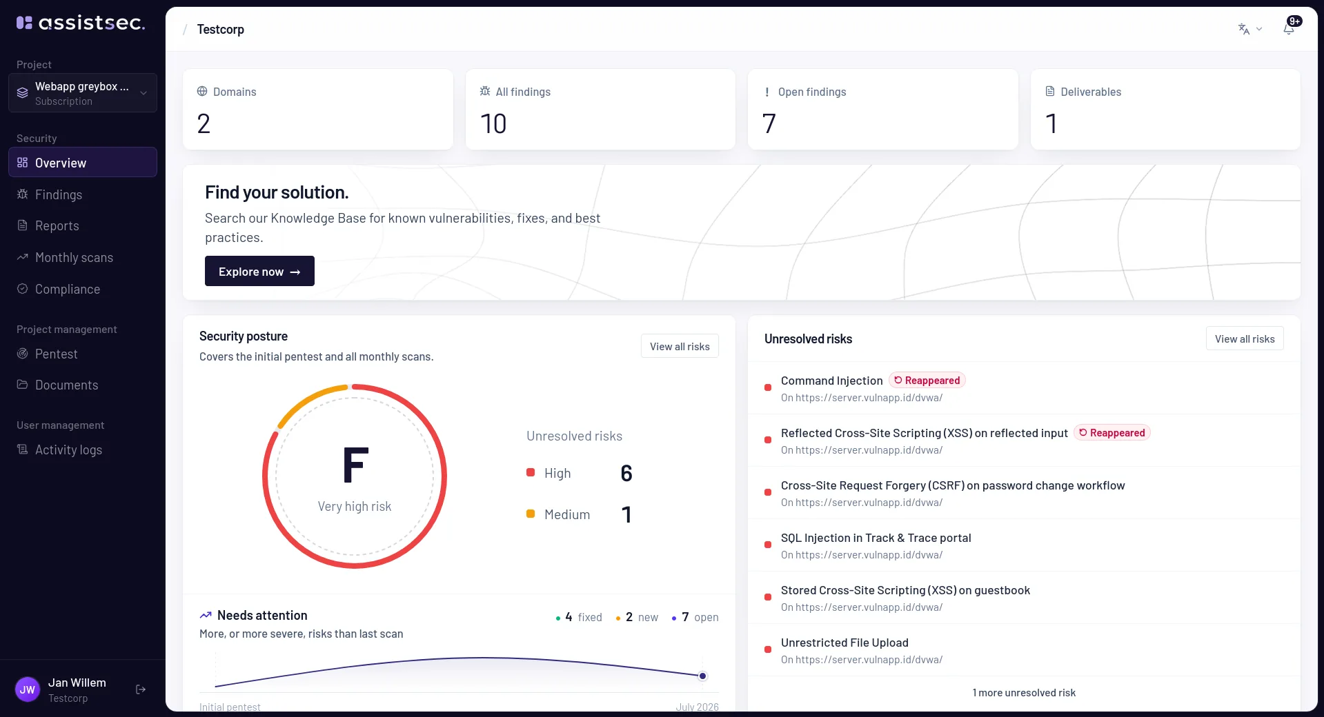
Task: Click the red dot beside Command Injection
Action: point(768,387)
